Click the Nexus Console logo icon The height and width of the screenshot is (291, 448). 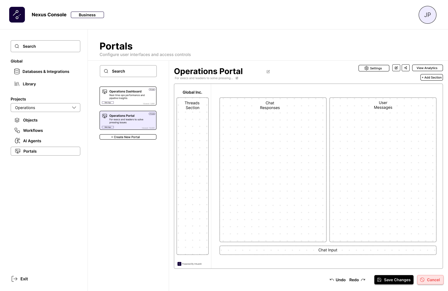pyautogui.click(x=17, y=15)
